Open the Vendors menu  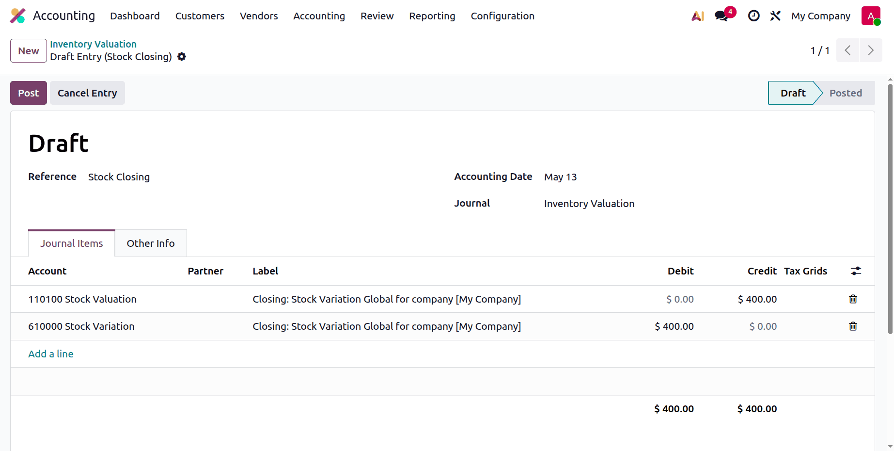(259, 16)
